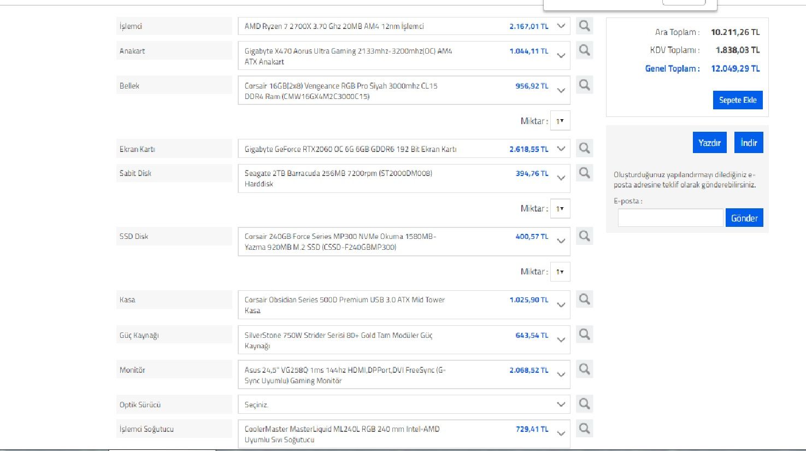
Task: Open the Miktar quantity dropdown under Bellek
Action: point(560,121)
